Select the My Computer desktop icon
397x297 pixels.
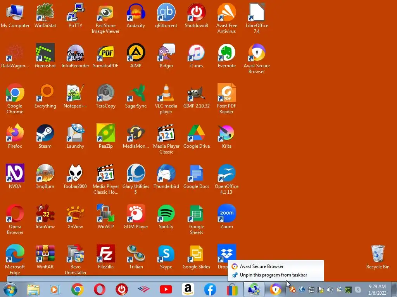click(15, 15)
